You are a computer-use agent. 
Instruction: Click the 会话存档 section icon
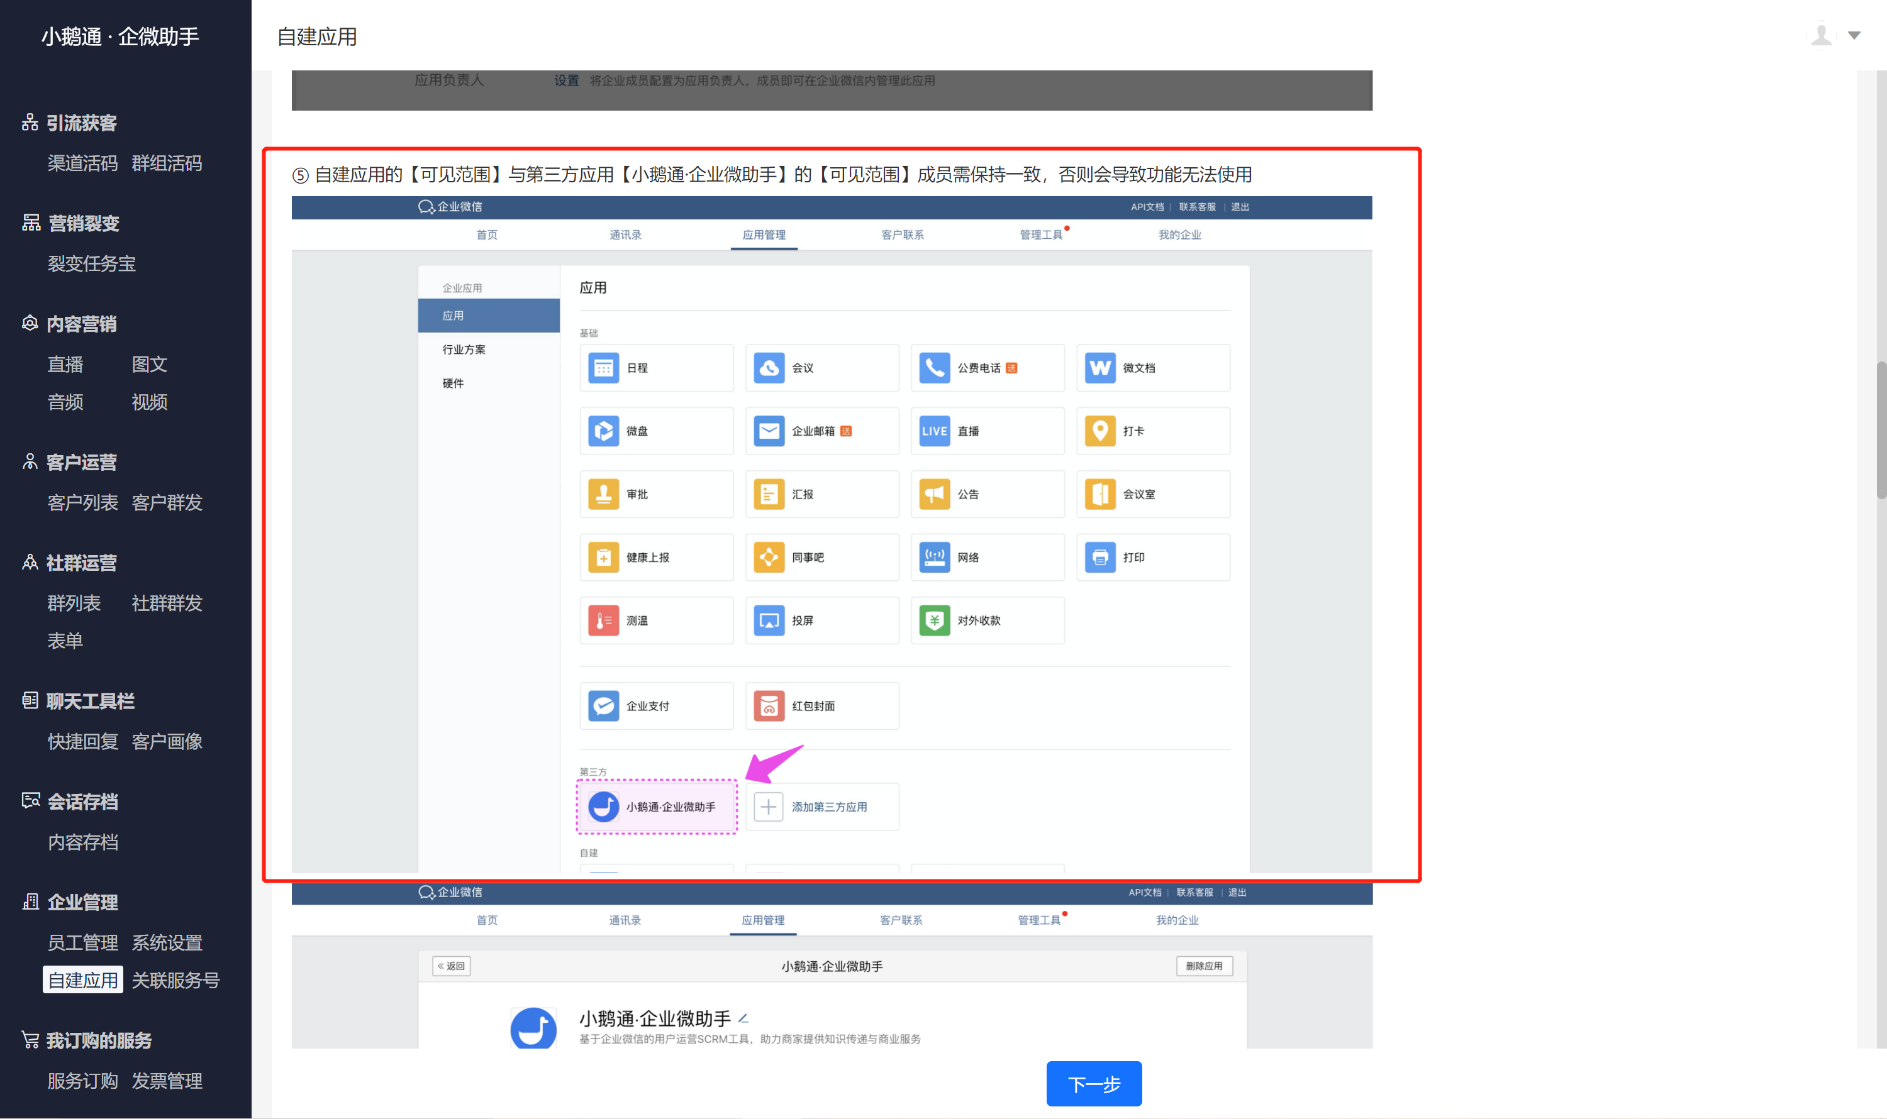pyautogui.click(x=31, y=802)
